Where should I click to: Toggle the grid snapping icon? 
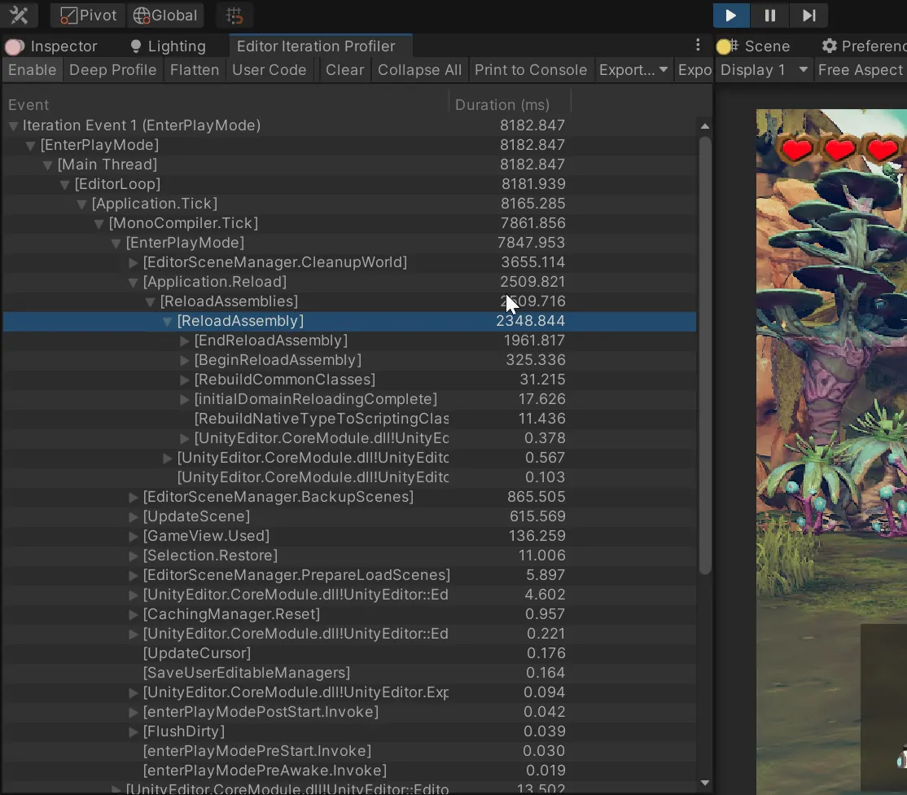pyautogui.click(x=234, y=15)
